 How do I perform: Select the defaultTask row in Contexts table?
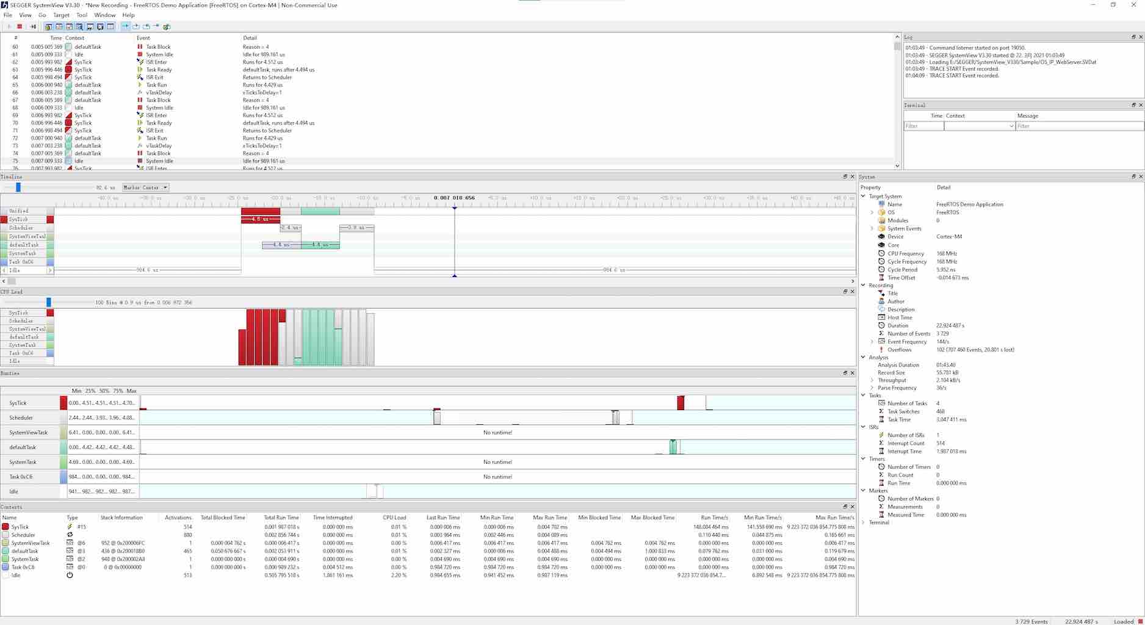[x=427, y=551]
